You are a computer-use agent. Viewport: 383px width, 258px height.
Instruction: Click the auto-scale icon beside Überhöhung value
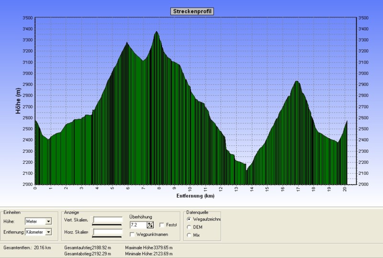click(150, 224)
